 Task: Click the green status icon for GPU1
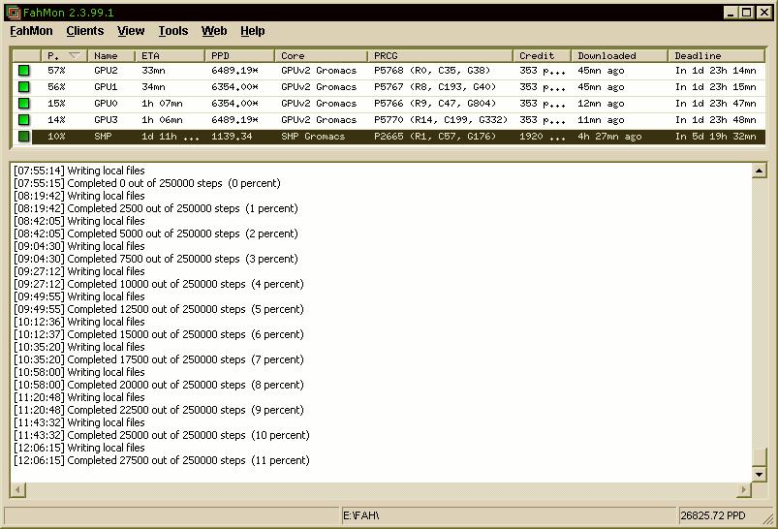tap(23, 87)
